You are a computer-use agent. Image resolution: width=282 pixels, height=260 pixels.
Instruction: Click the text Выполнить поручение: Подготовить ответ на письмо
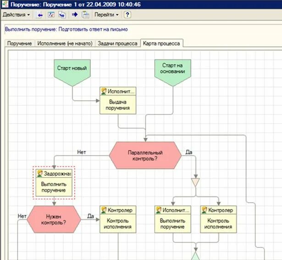click(x=66, y=29)
